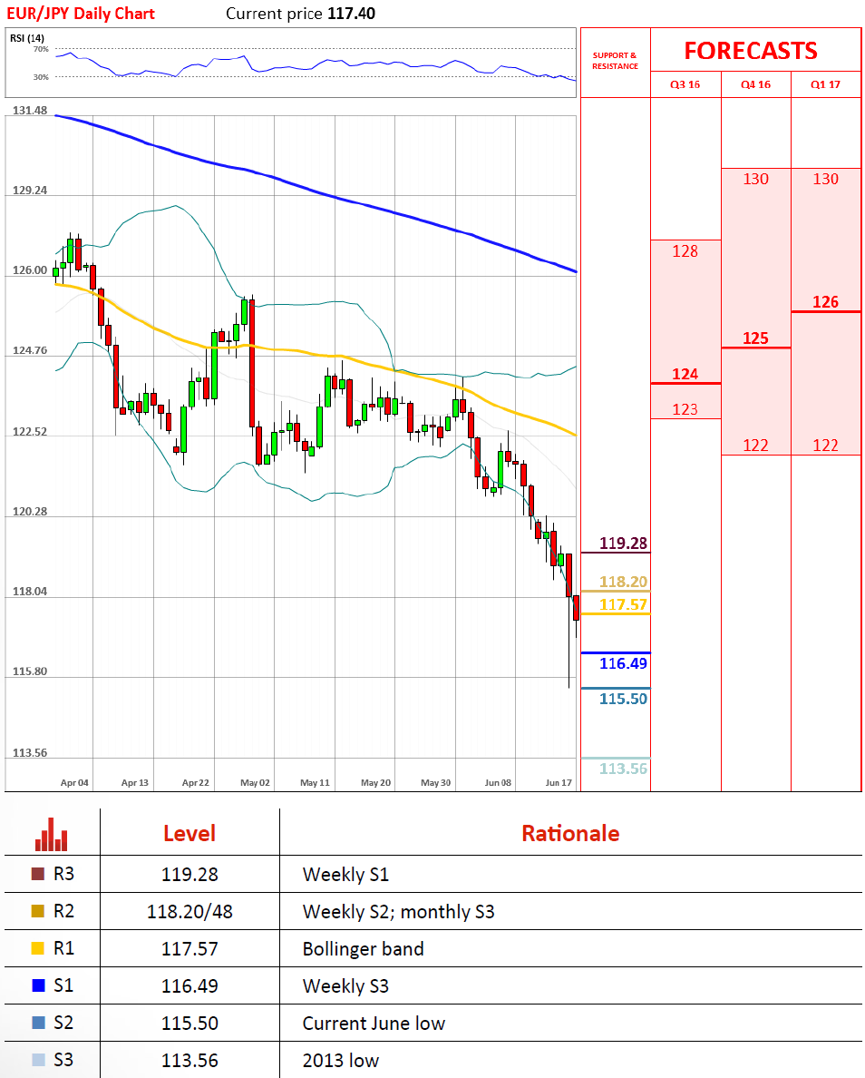This screenshot has height=1078, width=865.
Task: Click the 119.28 cell in R3 row
Action: click(x=190, y=875)
